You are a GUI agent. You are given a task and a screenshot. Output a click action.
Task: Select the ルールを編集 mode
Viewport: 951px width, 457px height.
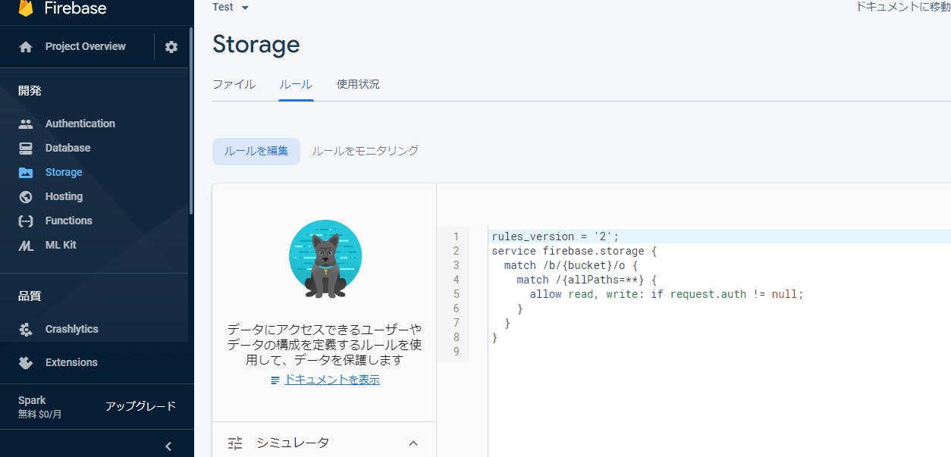pos(256,151)
